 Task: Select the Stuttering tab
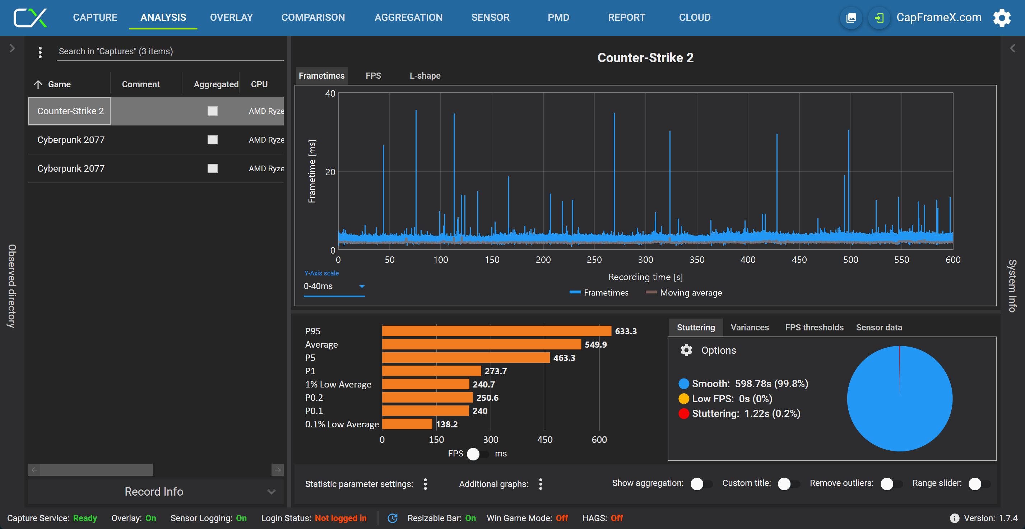pyautogui.click(x=696, y=327)
